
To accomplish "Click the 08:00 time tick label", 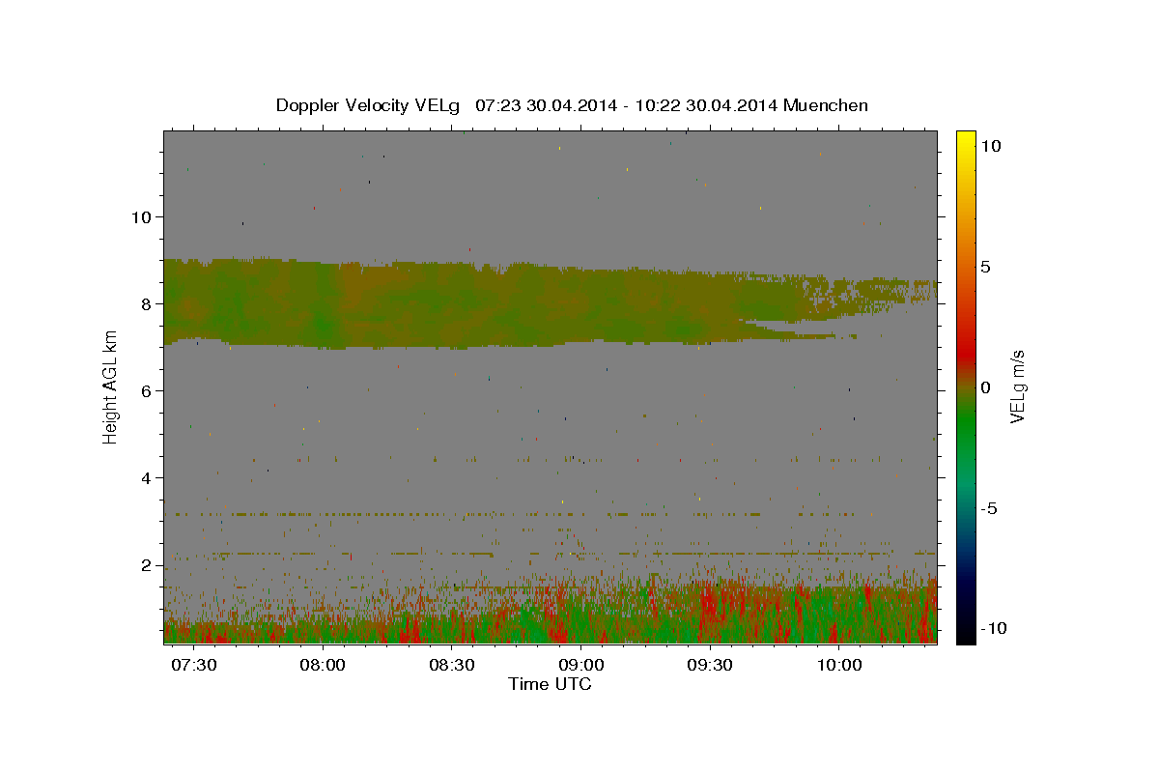I will pyautogui.click(x=323, y=666).
